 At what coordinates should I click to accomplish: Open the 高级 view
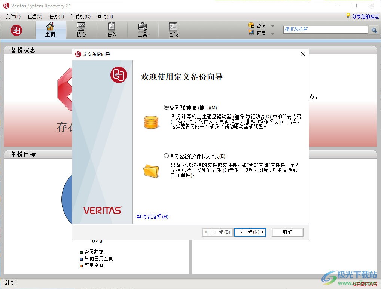(x=173, y=29)
